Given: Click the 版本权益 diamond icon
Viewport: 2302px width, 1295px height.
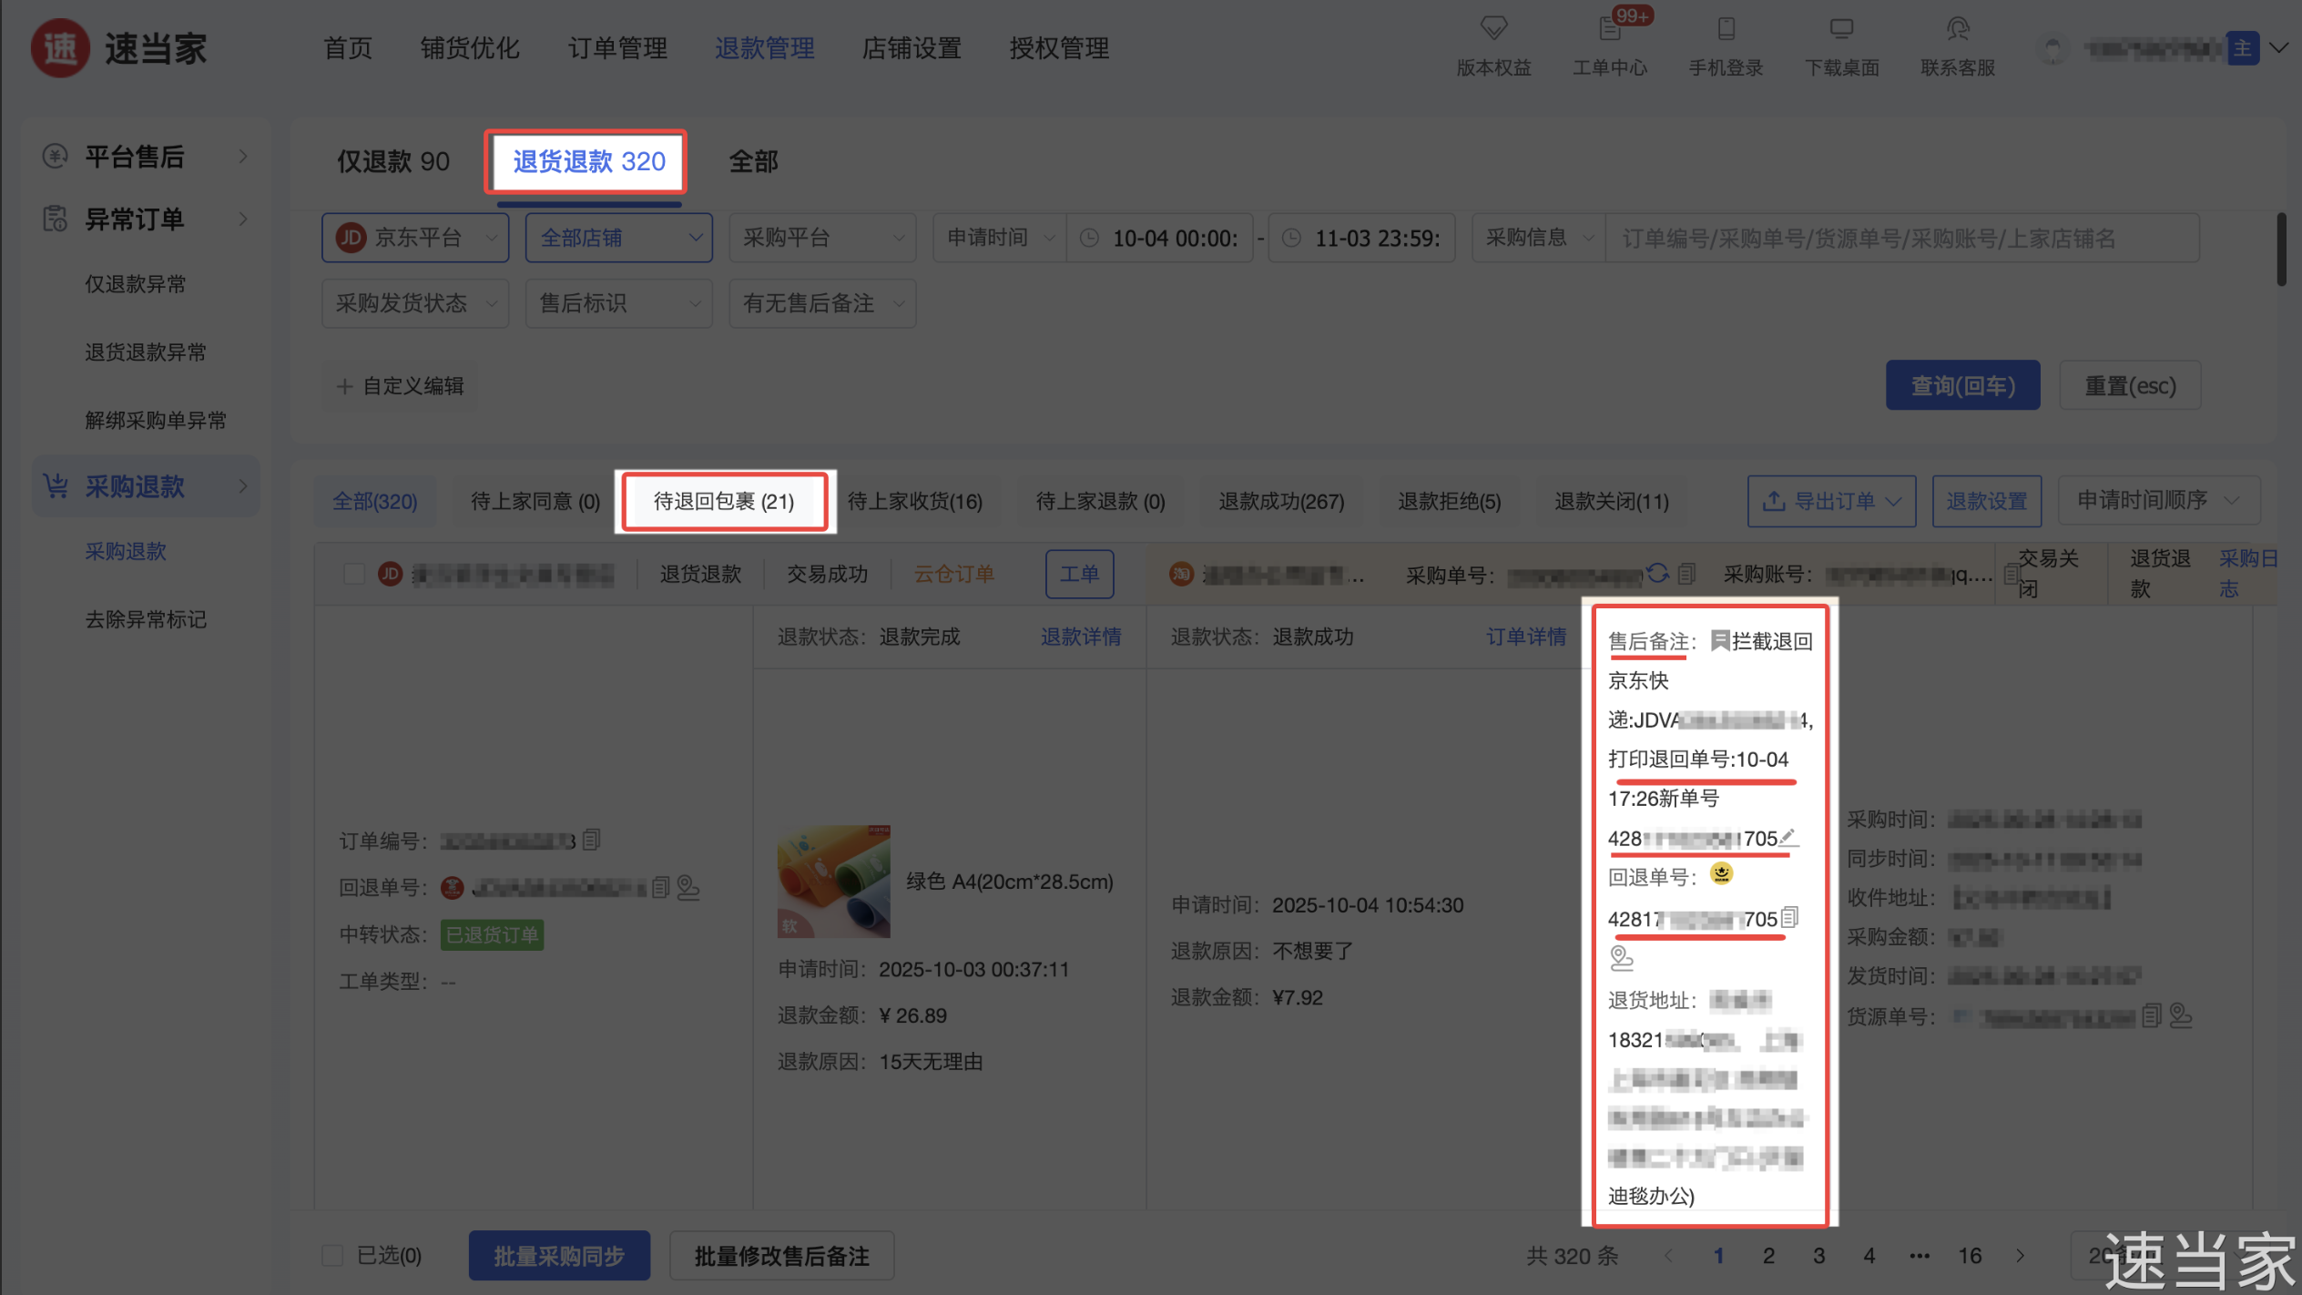Looking at the screenshot, I should click(1493, 29).
